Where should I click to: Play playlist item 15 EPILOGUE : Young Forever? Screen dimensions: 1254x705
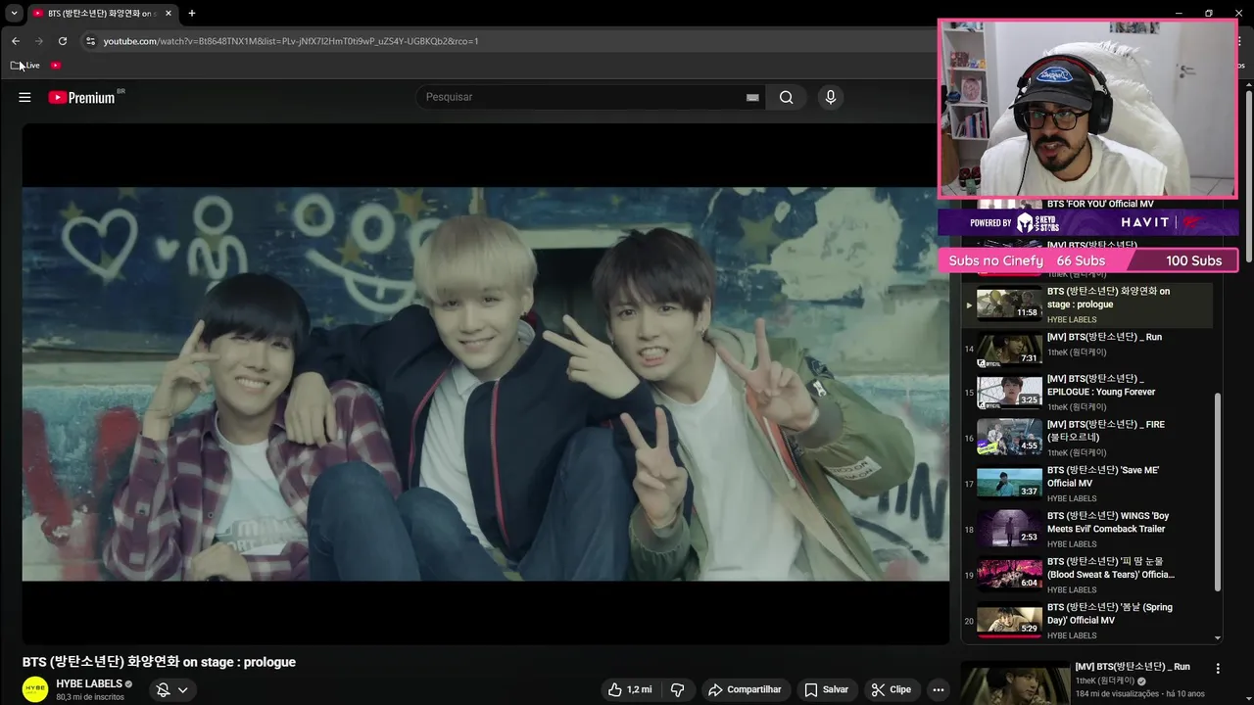pyautogui.click(x=1087, y=392)
